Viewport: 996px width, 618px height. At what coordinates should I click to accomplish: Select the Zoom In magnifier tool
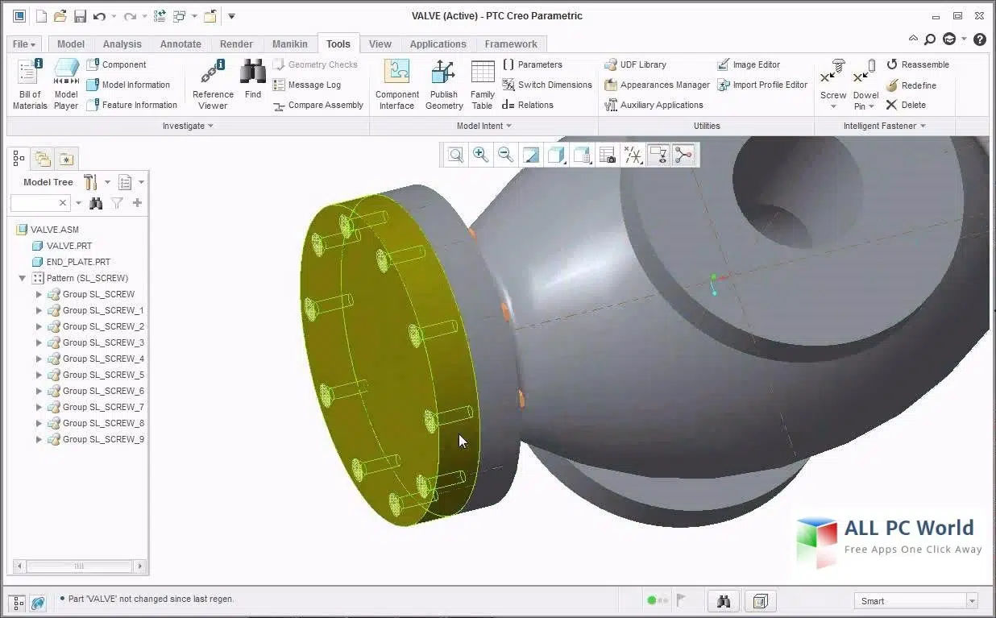click(x=481, y=155)
